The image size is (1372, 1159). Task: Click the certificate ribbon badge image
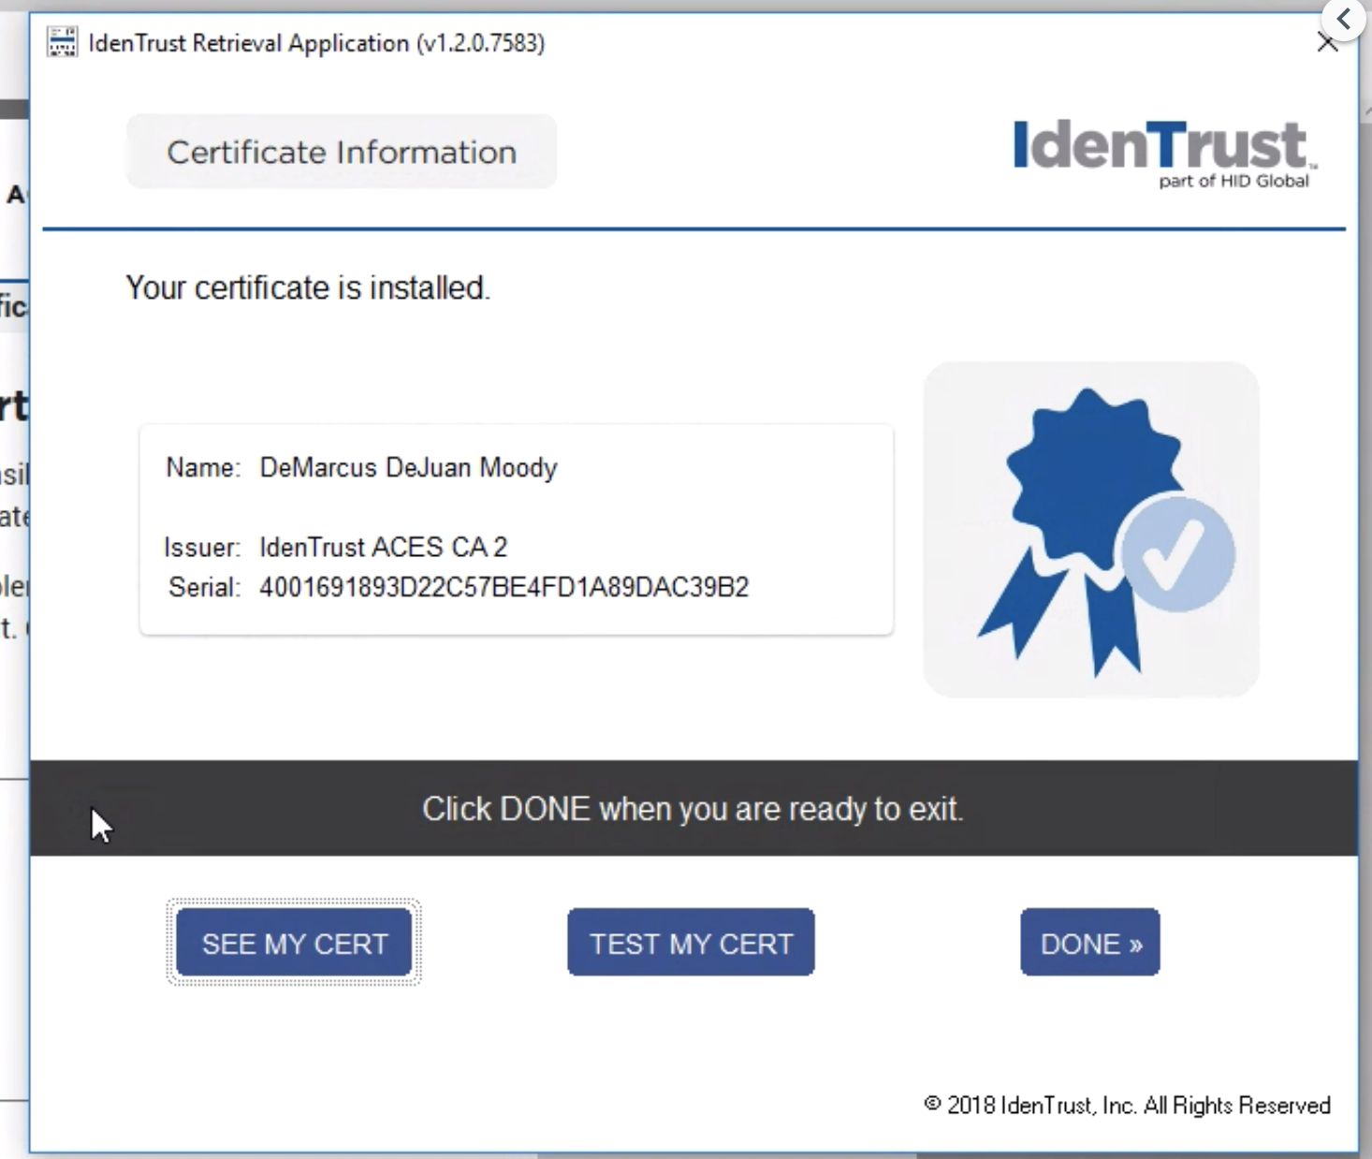pyautogui.click(x=1091, y=530)
